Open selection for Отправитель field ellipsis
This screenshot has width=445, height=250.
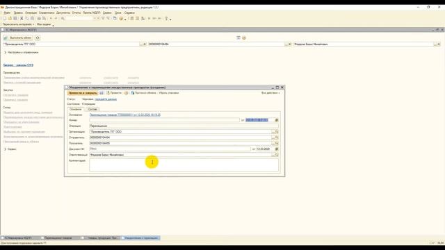pyautogui.click(x=273, y=137)
